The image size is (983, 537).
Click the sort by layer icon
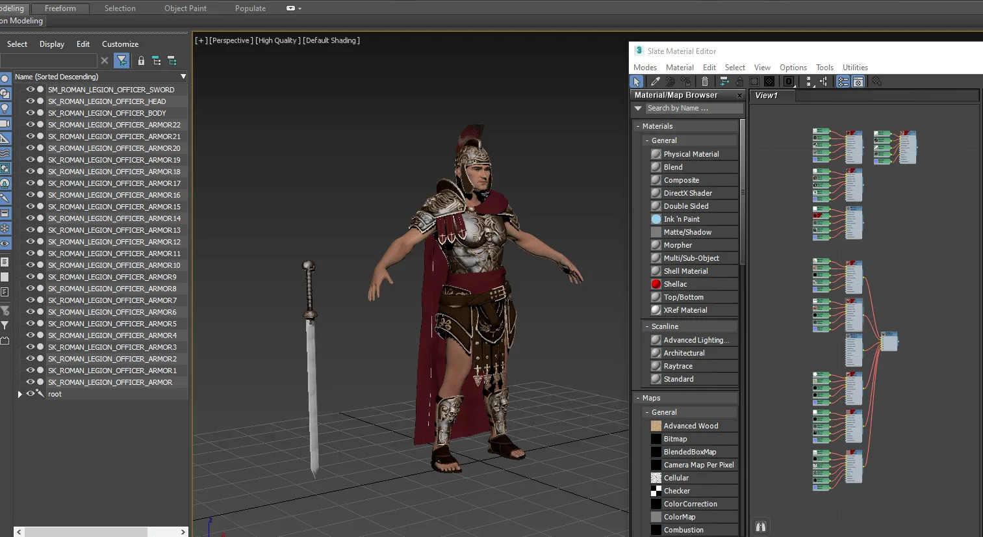(x=172, y=60)
